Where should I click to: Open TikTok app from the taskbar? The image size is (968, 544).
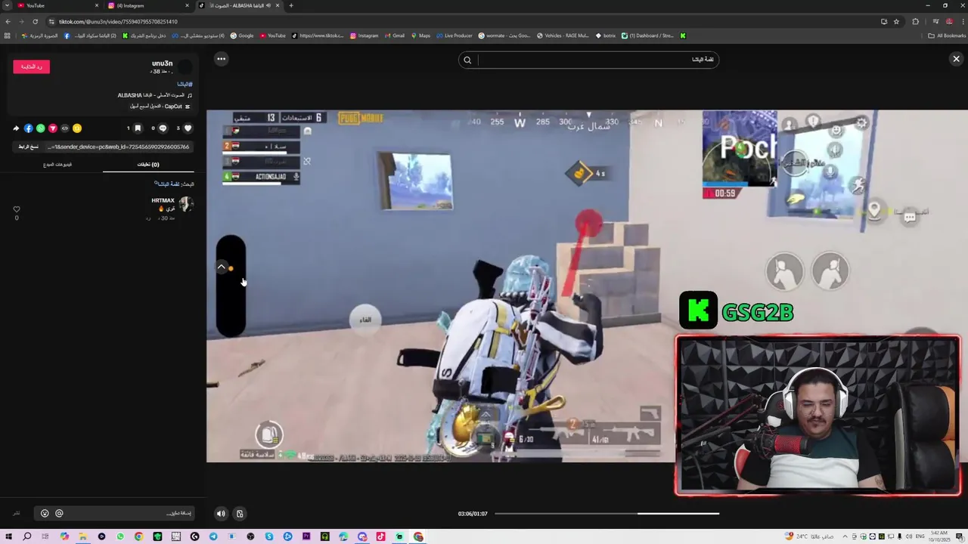[381, 536]
